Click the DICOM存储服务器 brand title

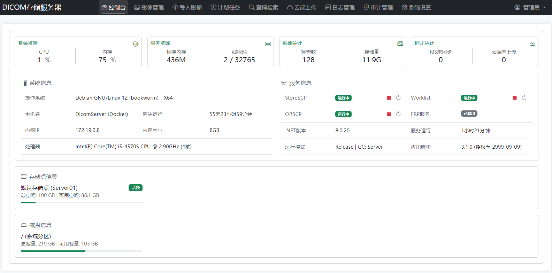click(32, 8)
